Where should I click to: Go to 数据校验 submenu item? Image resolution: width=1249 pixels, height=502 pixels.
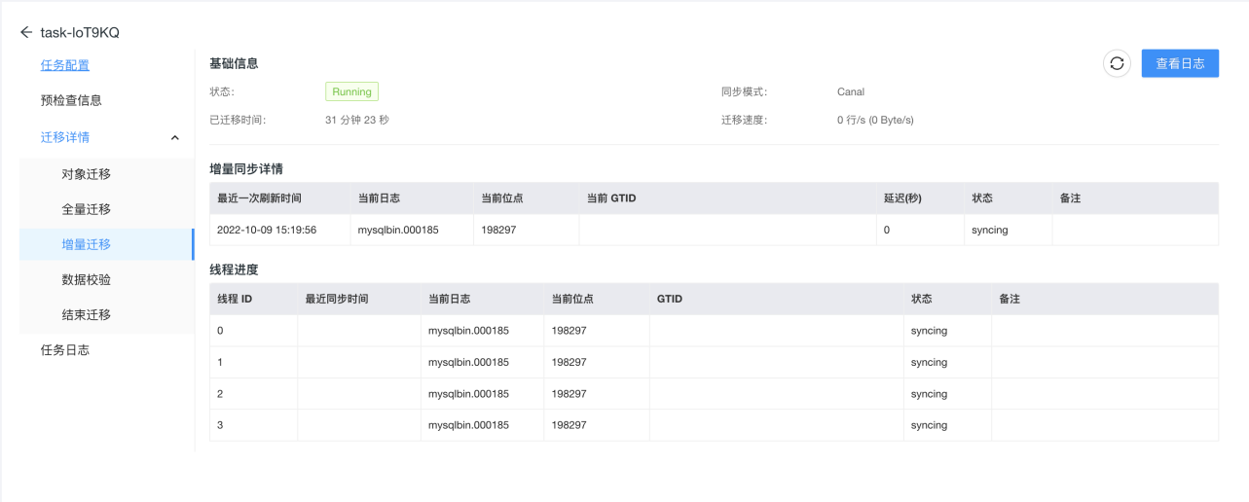coord(87,279)
